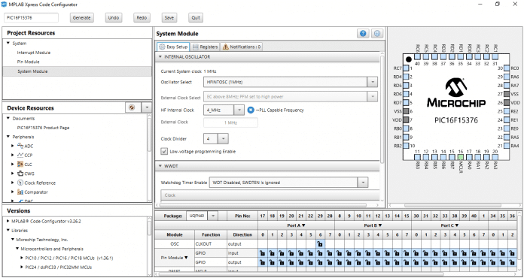Open the HF Internal Clock dropdown
This screenshot has height=278, width=524.
[239, 110]
